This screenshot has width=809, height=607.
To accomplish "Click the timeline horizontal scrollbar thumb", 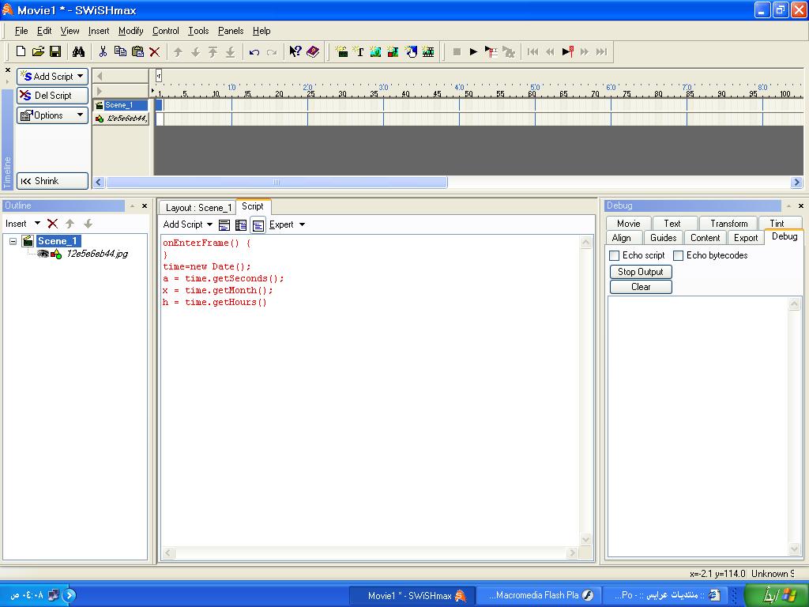I will tap(277, 183).
